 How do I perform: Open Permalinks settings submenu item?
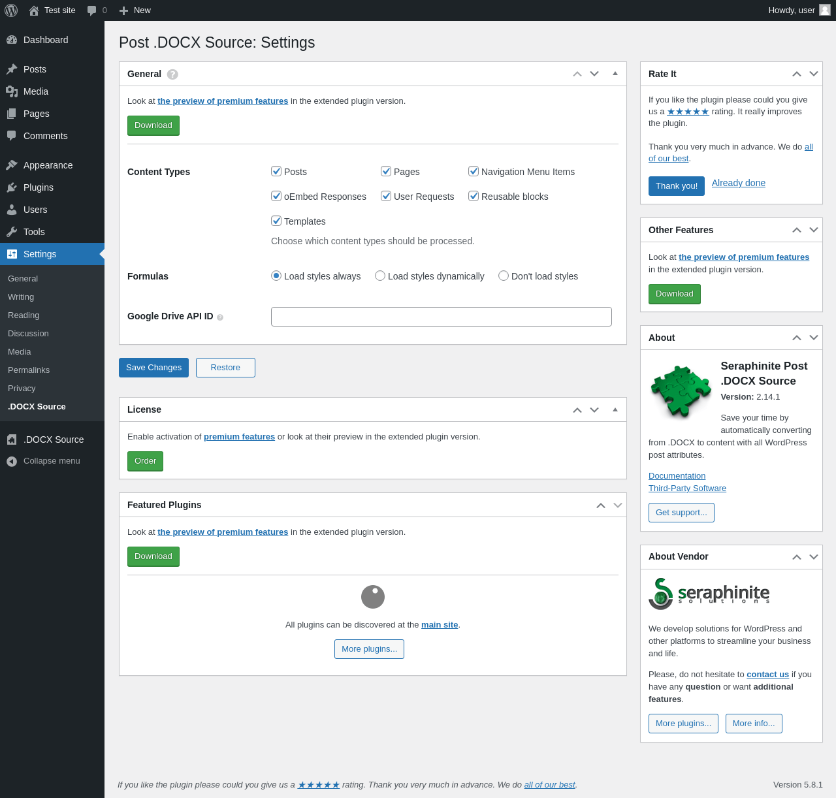click(x=29, y=370)
